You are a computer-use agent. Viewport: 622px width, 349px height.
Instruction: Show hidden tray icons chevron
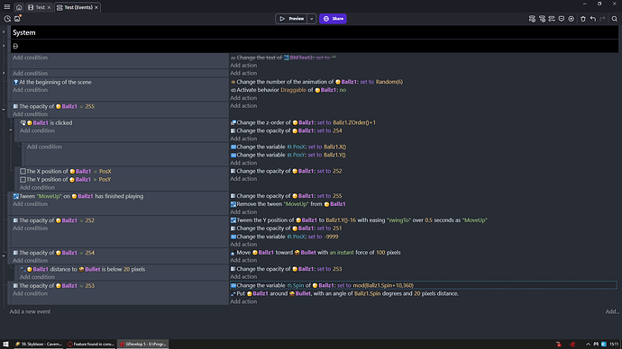(588, 345)
